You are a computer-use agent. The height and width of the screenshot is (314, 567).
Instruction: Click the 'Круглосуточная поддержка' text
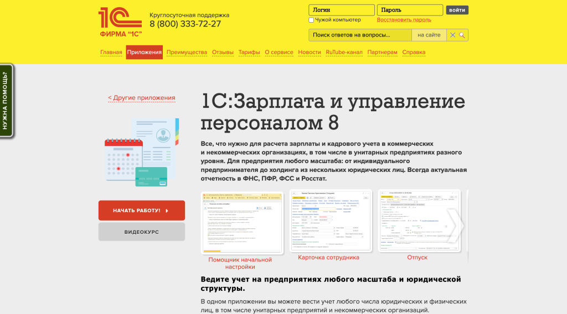[189, 15]
